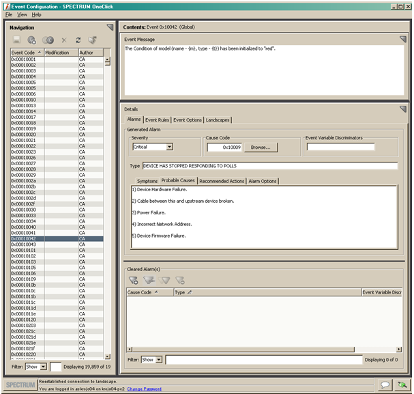Select event 0x00010101 in the list
Screen dimensions: 414x394
point(57,250)
